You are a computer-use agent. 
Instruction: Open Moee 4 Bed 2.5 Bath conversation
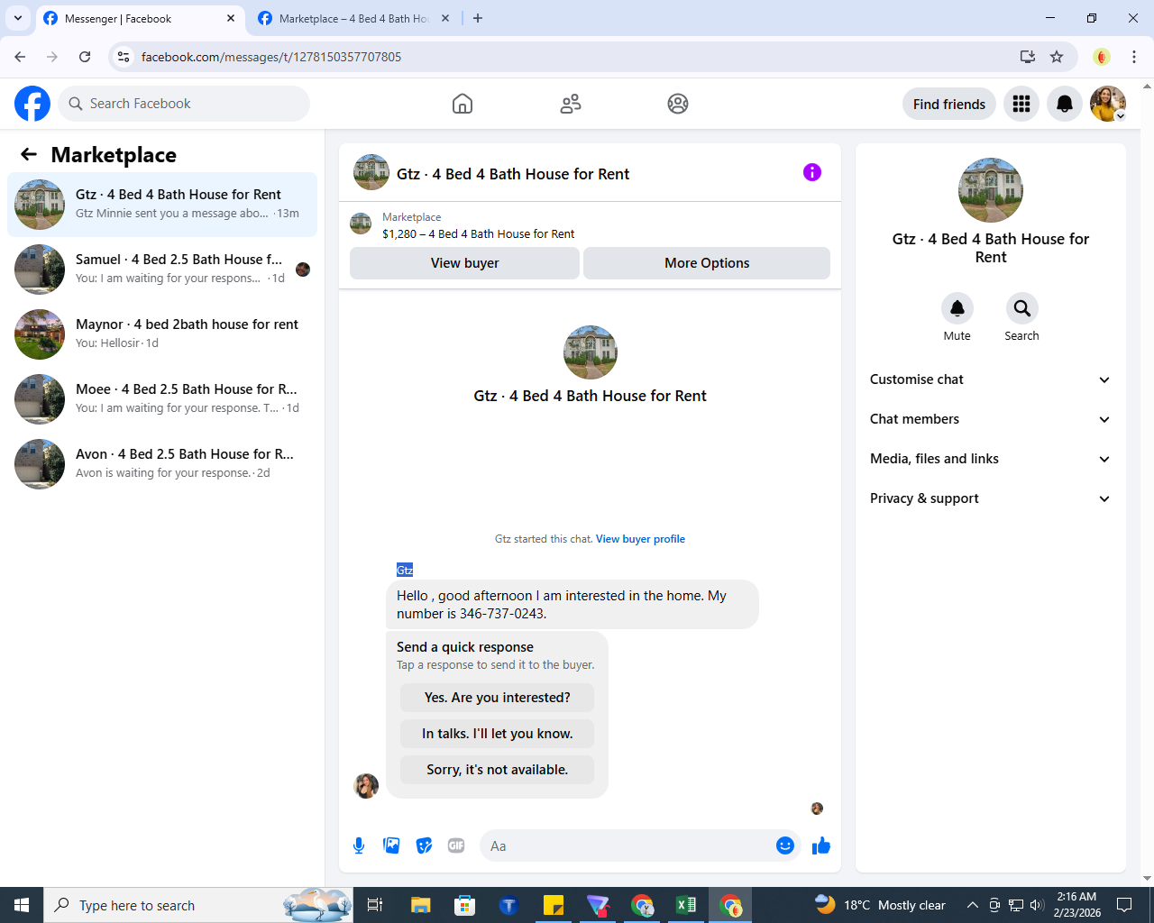162,399
